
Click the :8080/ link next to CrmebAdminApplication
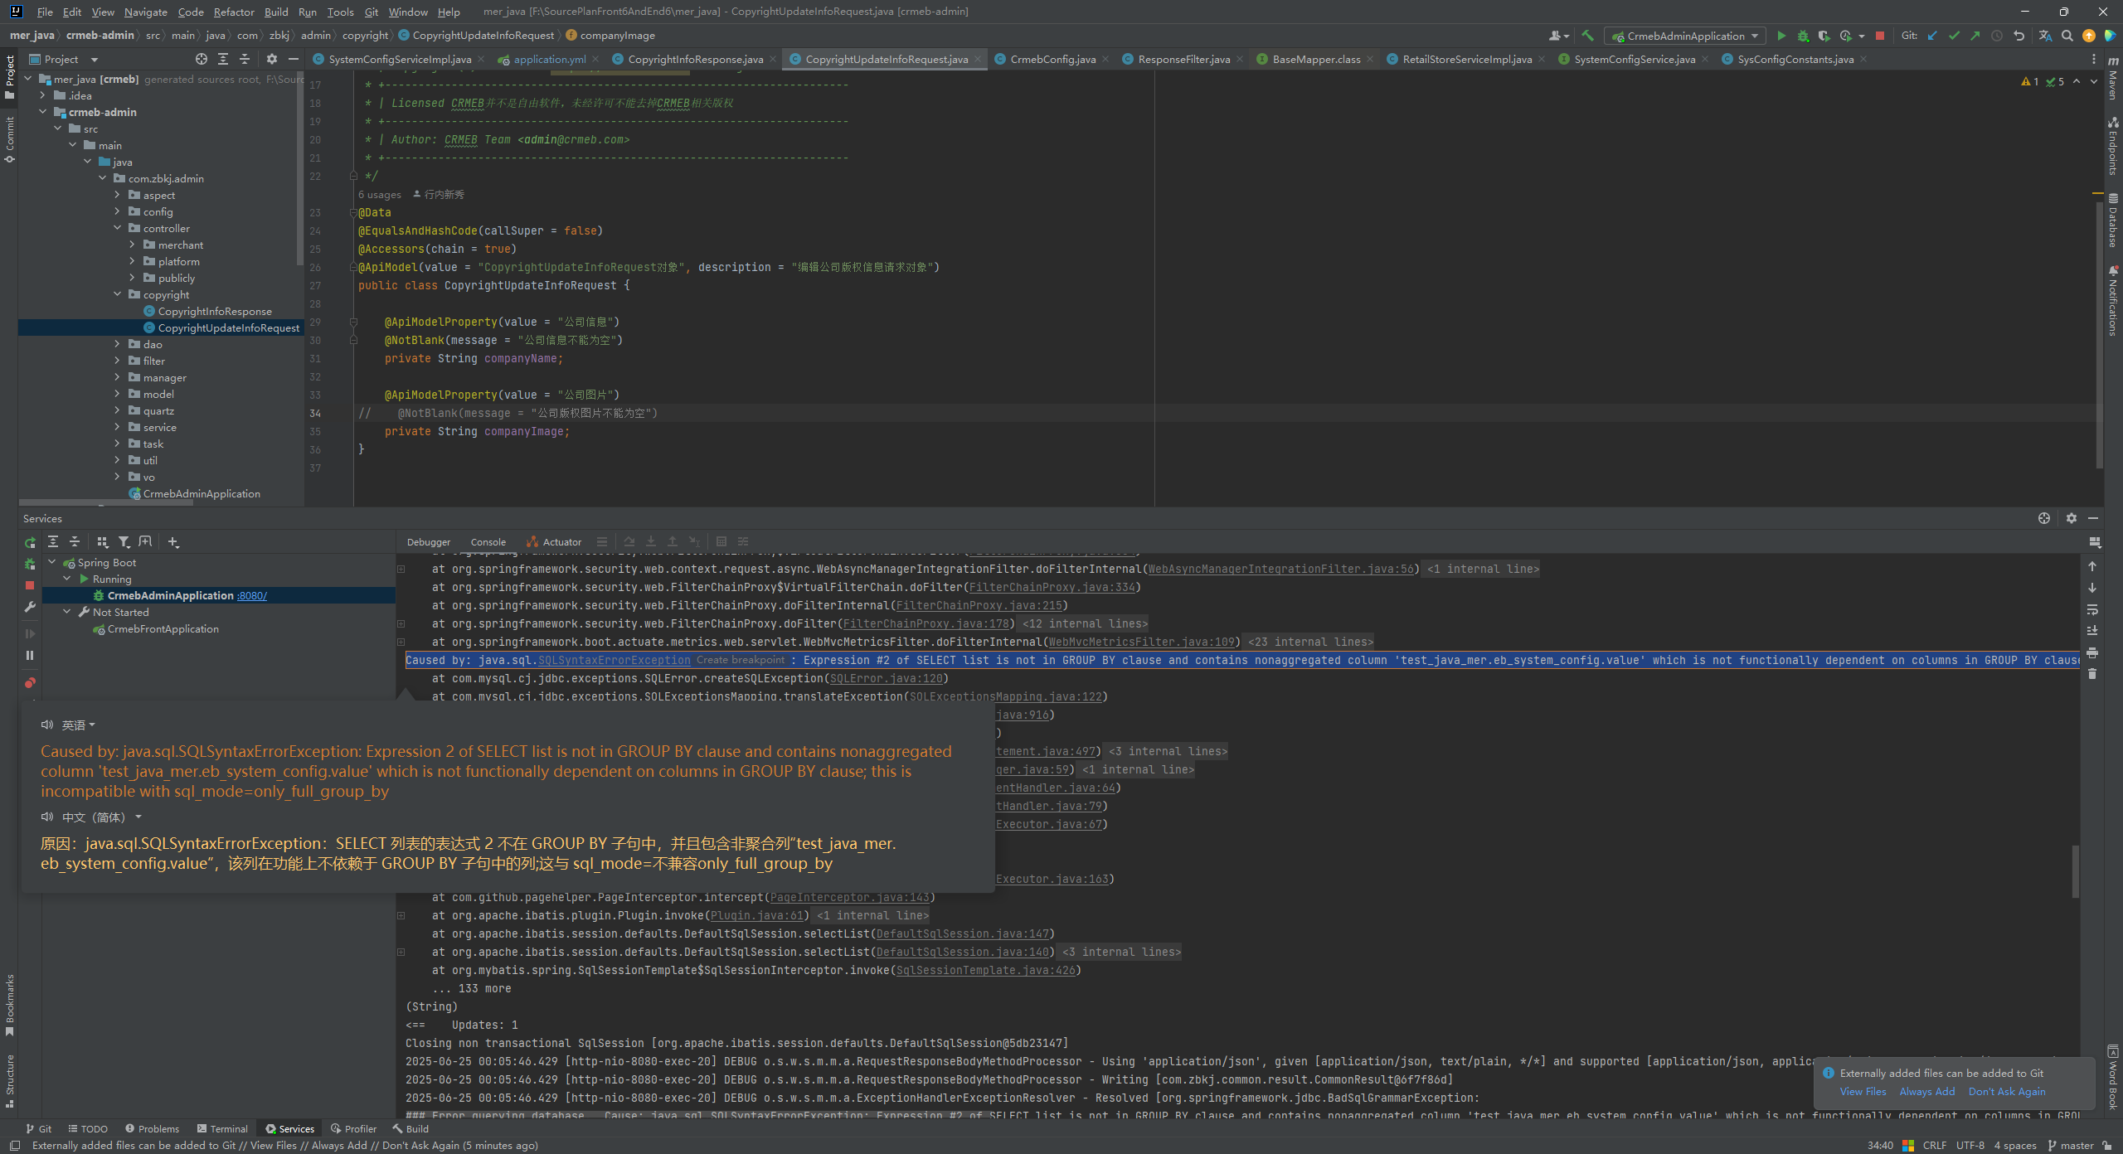(x=252, y=595)
